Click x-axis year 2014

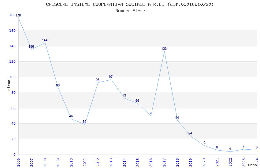[124, 163]
